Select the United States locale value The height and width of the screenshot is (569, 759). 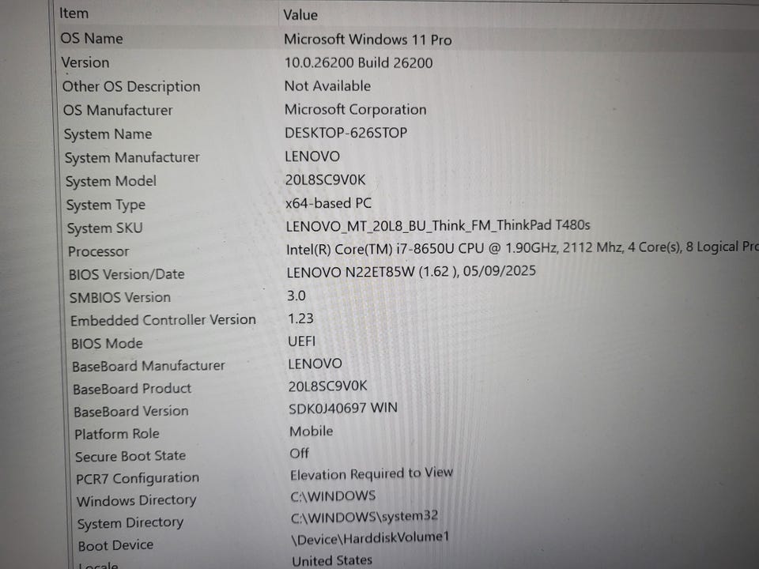332,561
